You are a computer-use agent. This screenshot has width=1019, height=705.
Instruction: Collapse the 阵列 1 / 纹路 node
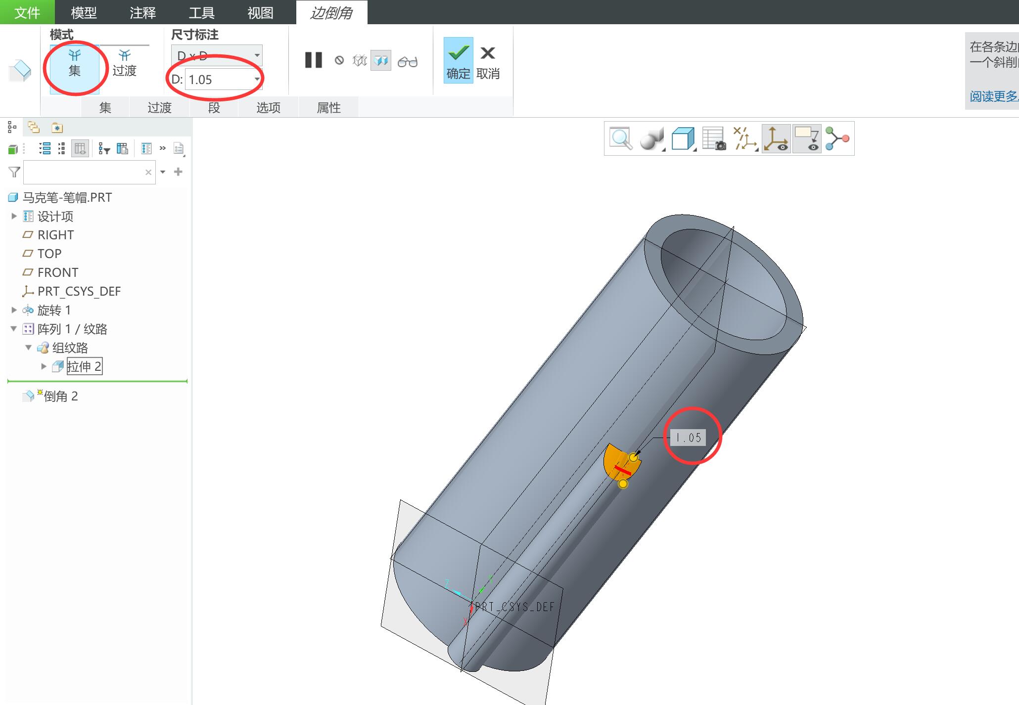pos(14,329)
